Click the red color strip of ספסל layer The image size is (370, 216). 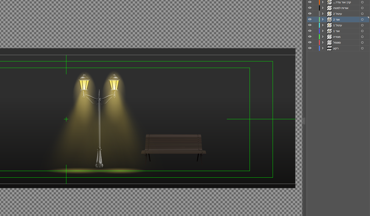[x=319, y=42]
